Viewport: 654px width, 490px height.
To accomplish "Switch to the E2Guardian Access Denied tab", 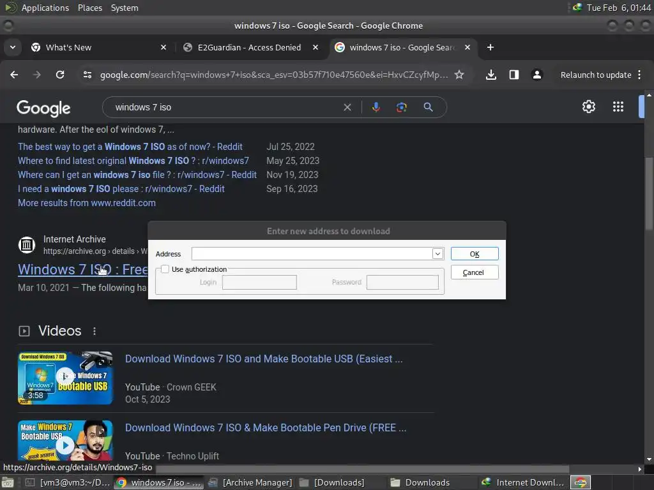I will (x=250, y=47).
